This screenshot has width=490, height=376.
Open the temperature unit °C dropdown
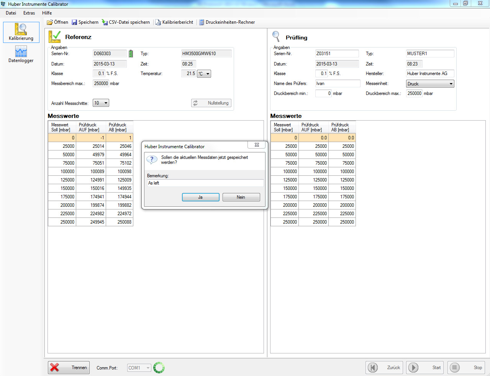click(x=204, y=74)
